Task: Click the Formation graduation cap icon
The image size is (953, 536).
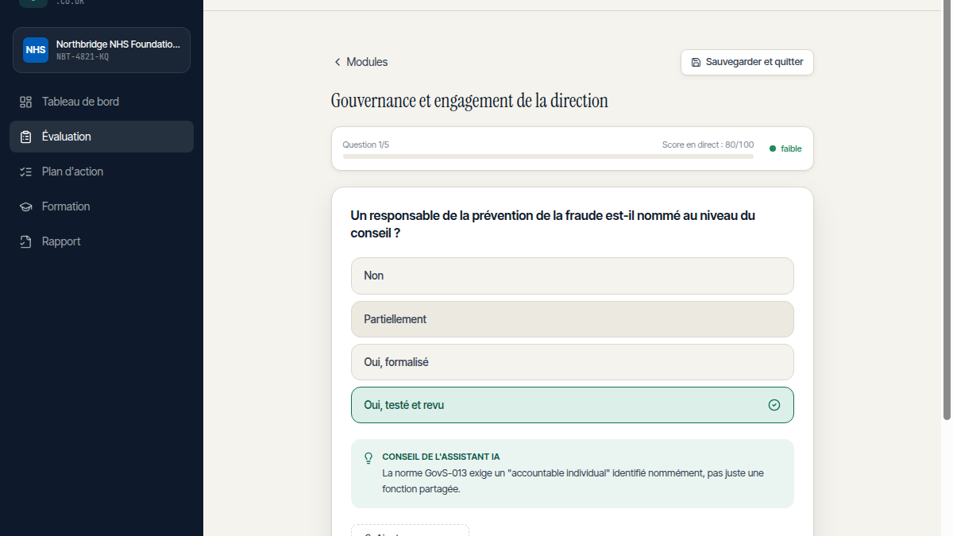Action: (26, 206)
